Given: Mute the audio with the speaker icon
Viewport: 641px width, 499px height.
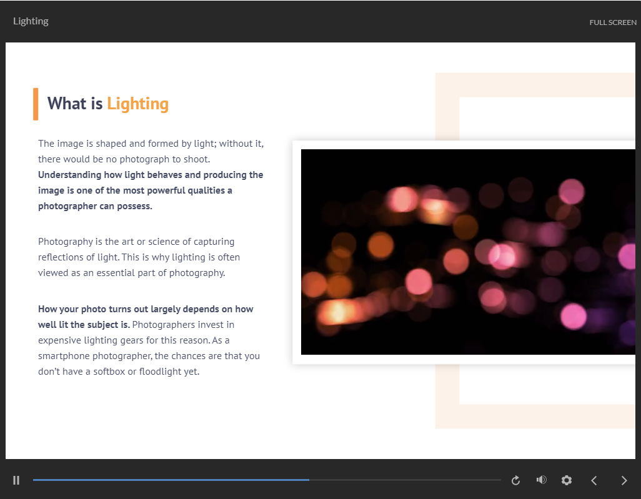Looking at the screenshot, I should (541, 480).
